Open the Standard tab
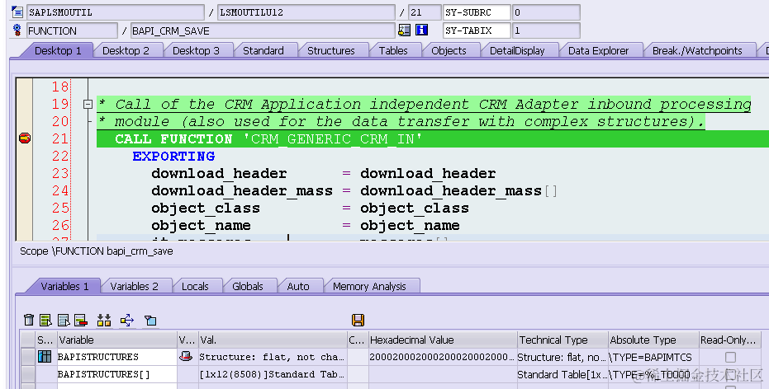 263,50
